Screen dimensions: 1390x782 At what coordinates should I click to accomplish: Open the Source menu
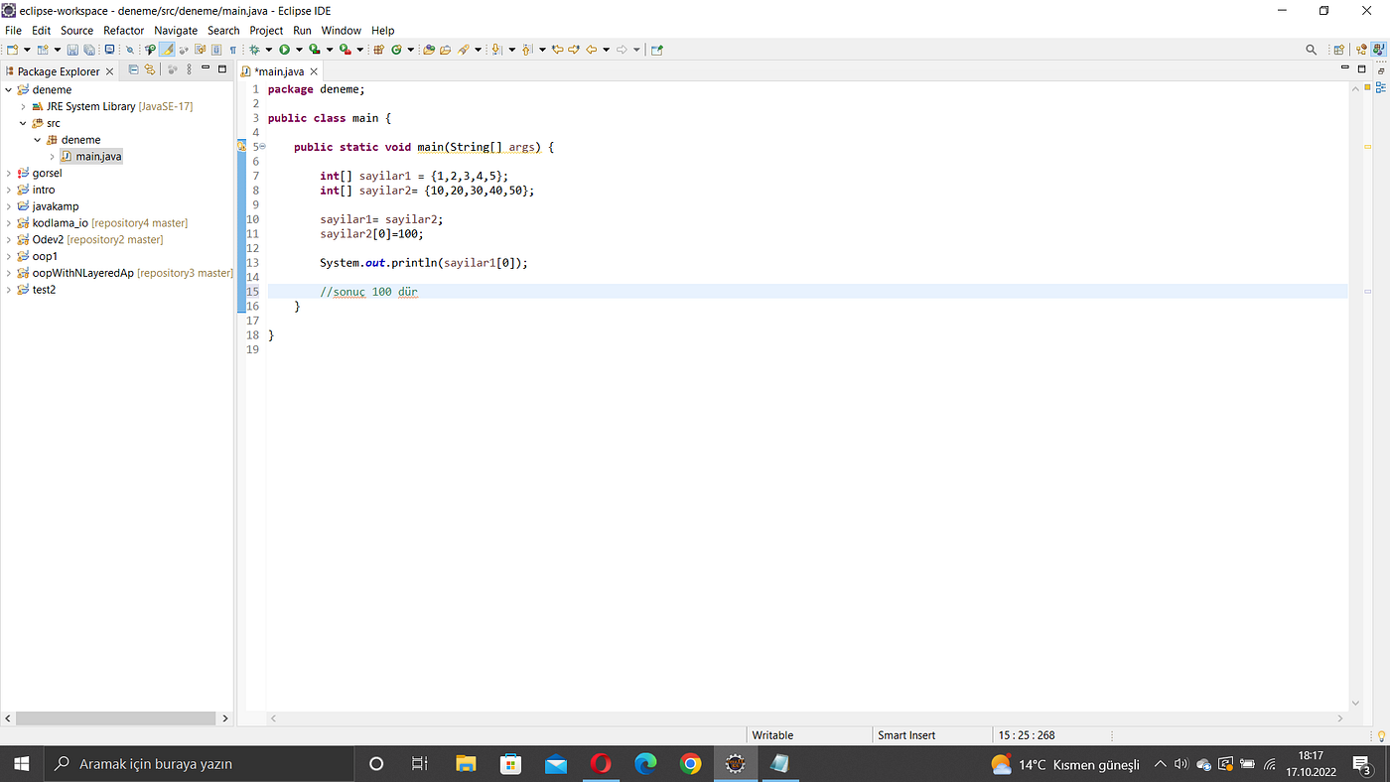(76, 31)
